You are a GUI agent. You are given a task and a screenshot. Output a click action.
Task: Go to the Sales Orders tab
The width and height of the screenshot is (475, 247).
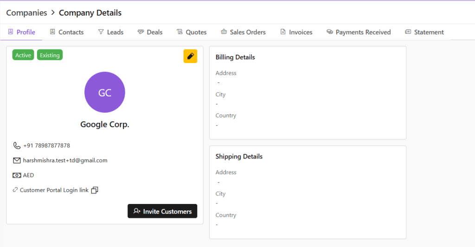[243, 32]
